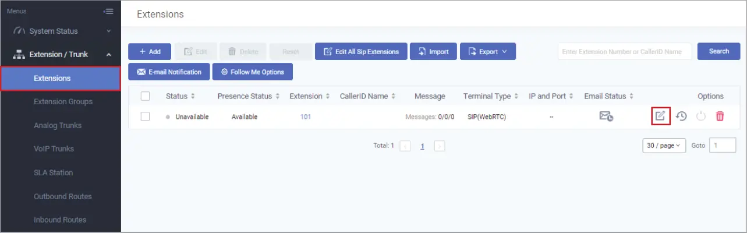Screen dimensions: 747x233
Task: Sort by the IP and Port column arrows
Action: point(571,96)
